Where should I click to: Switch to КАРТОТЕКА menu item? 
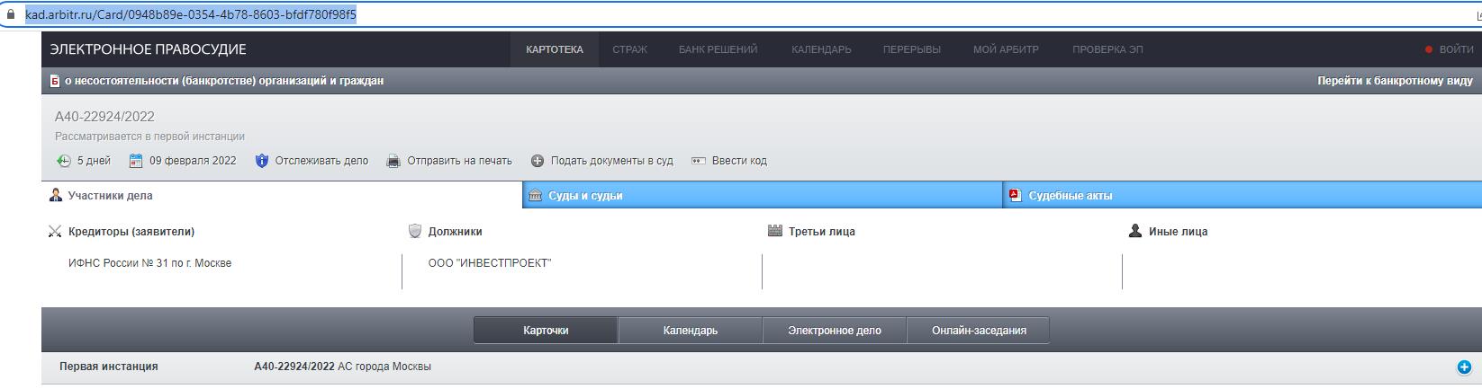coord(555,49)
